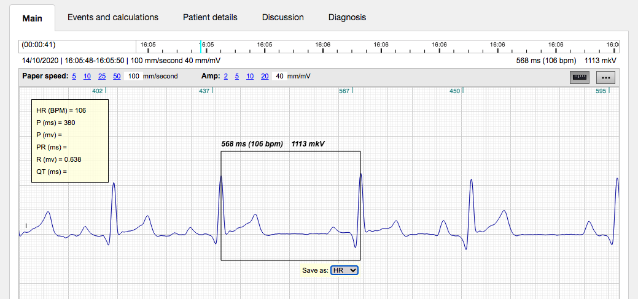The height and width of the screenshot is (299, 638).
Task: Open the Events and calculations tab
Action: 113,18
